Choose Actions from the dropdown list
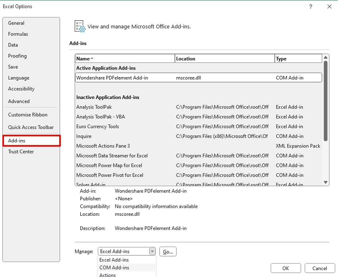 tap(127, 275)
